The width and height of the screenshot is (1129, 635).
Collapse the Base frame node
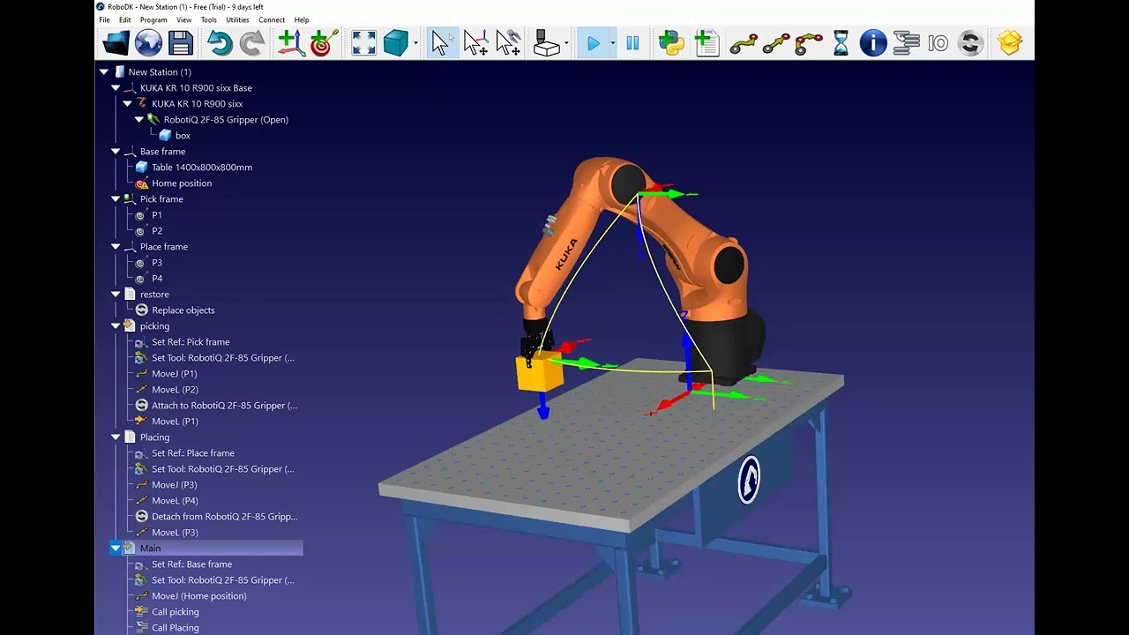click(116, 152)
